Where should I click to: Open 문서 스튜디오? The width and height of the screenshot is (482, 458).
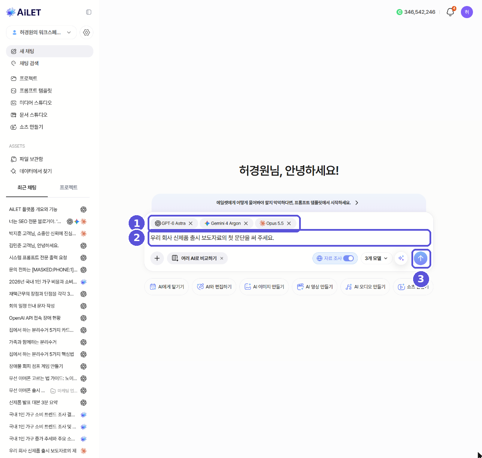pos(49,114)
